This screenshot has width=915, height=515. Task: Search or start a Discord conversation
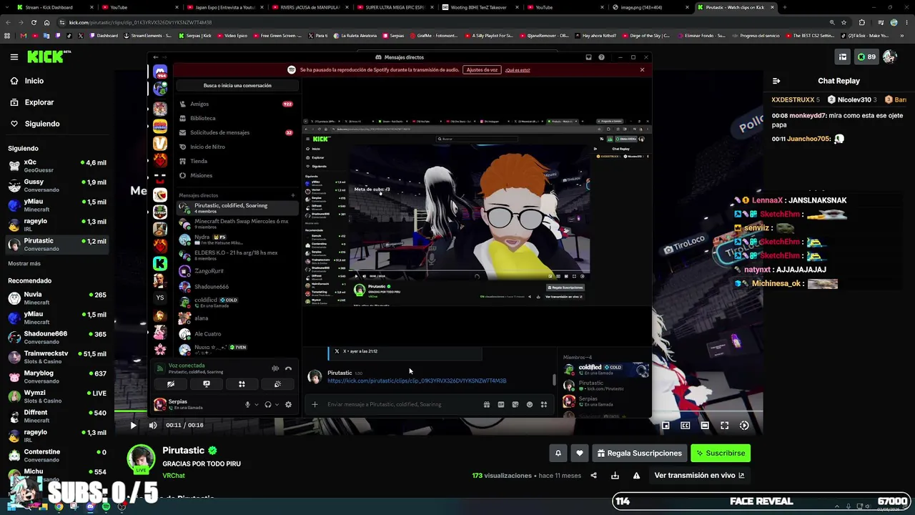tap(237, 85)
